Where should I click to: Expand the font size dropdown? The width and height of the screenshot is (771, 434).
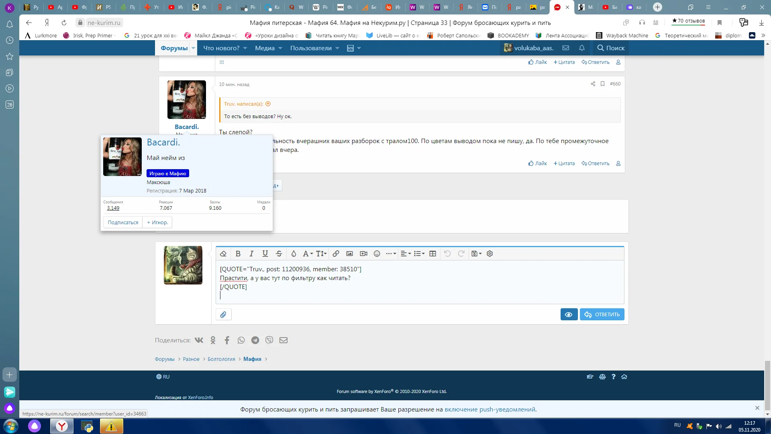(x=321, y=254)
